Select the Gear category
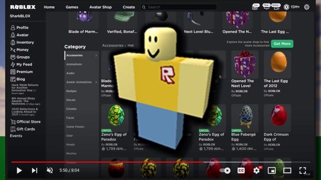 click(x=69, y=135)
